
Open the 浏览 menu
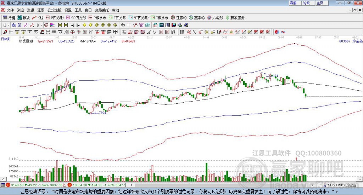[x=20, y=10]
